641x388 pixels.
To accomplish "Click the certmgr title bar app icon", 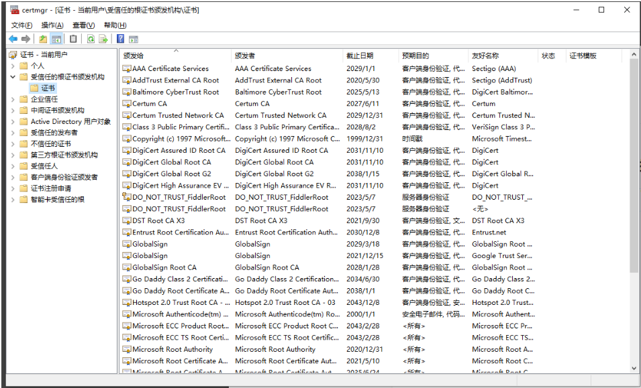I will click(15, 10).
